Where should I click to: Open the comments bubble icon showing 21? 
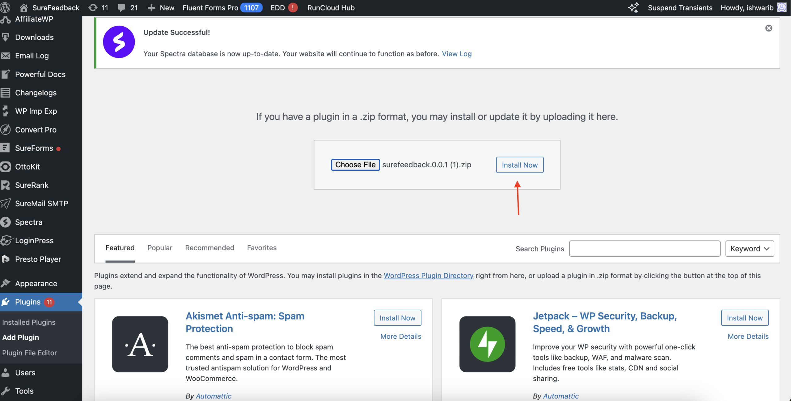click(x=121, y=7)
